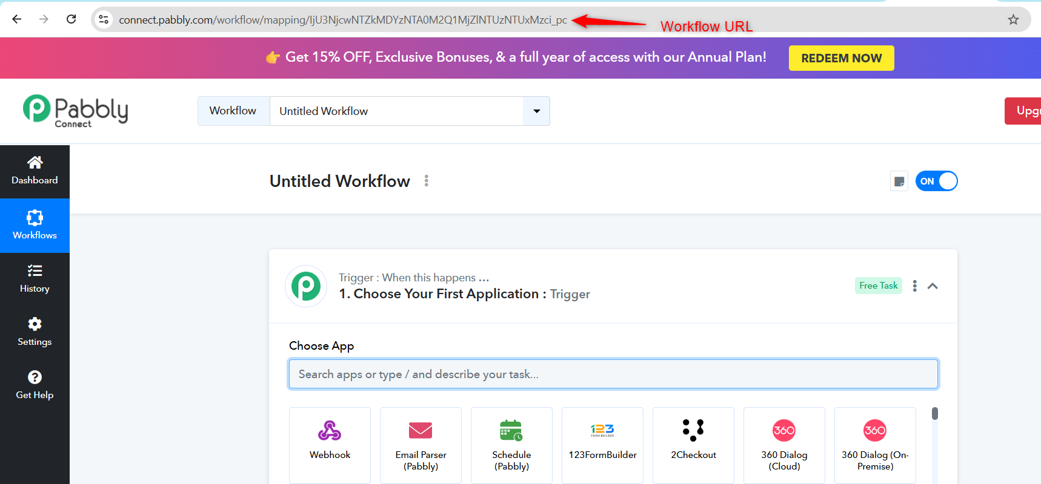Open the Untitled Workflow dropdown
The image size is (1041, 484).
click(x=536, y=111)
